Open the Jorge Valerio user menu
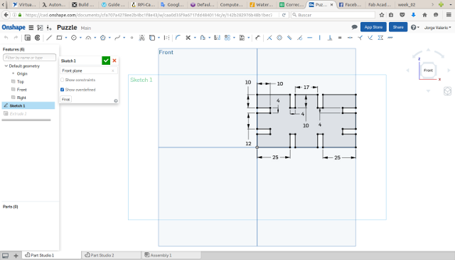 click(438, 28)
